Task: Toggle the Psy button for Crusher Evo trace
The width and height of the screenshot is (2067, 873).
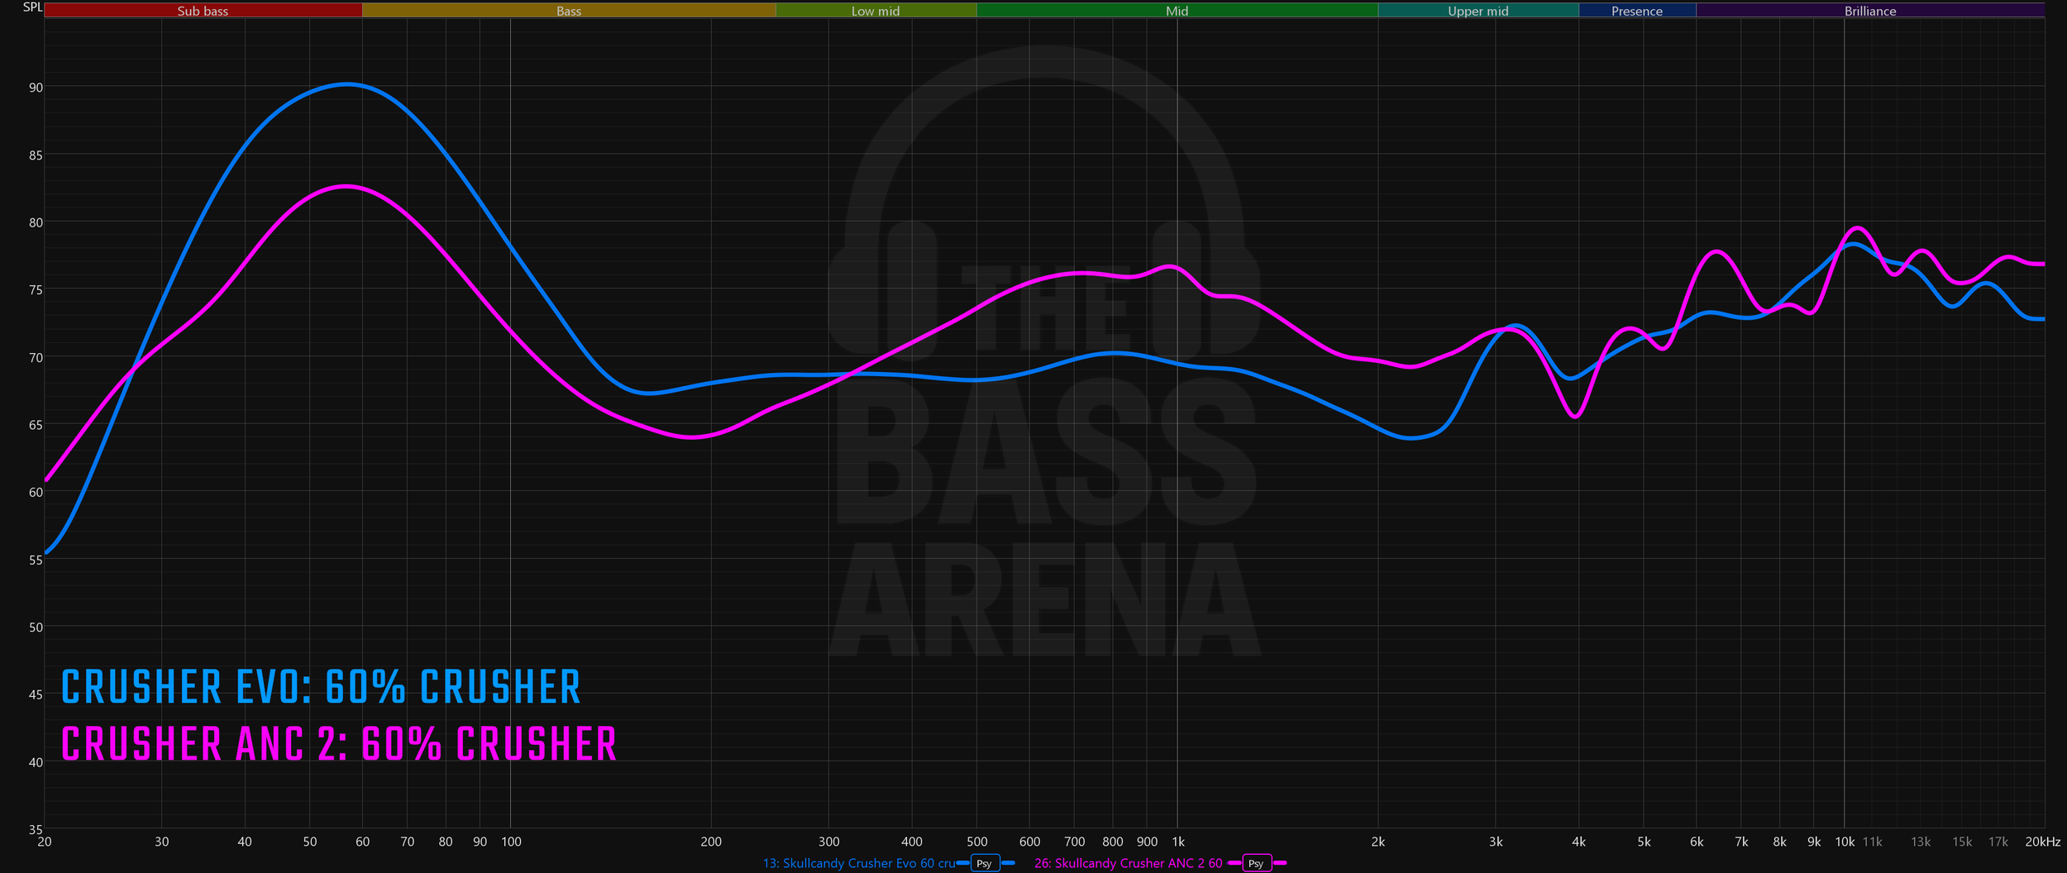Action: (984, 863)
